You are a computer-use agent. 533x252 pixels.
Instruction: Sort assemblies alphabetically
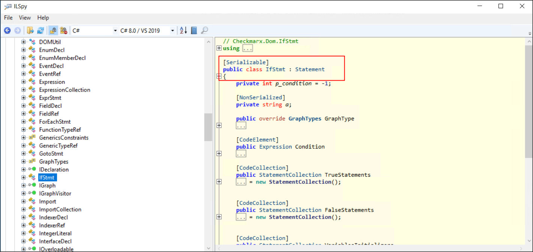point(183,30)
